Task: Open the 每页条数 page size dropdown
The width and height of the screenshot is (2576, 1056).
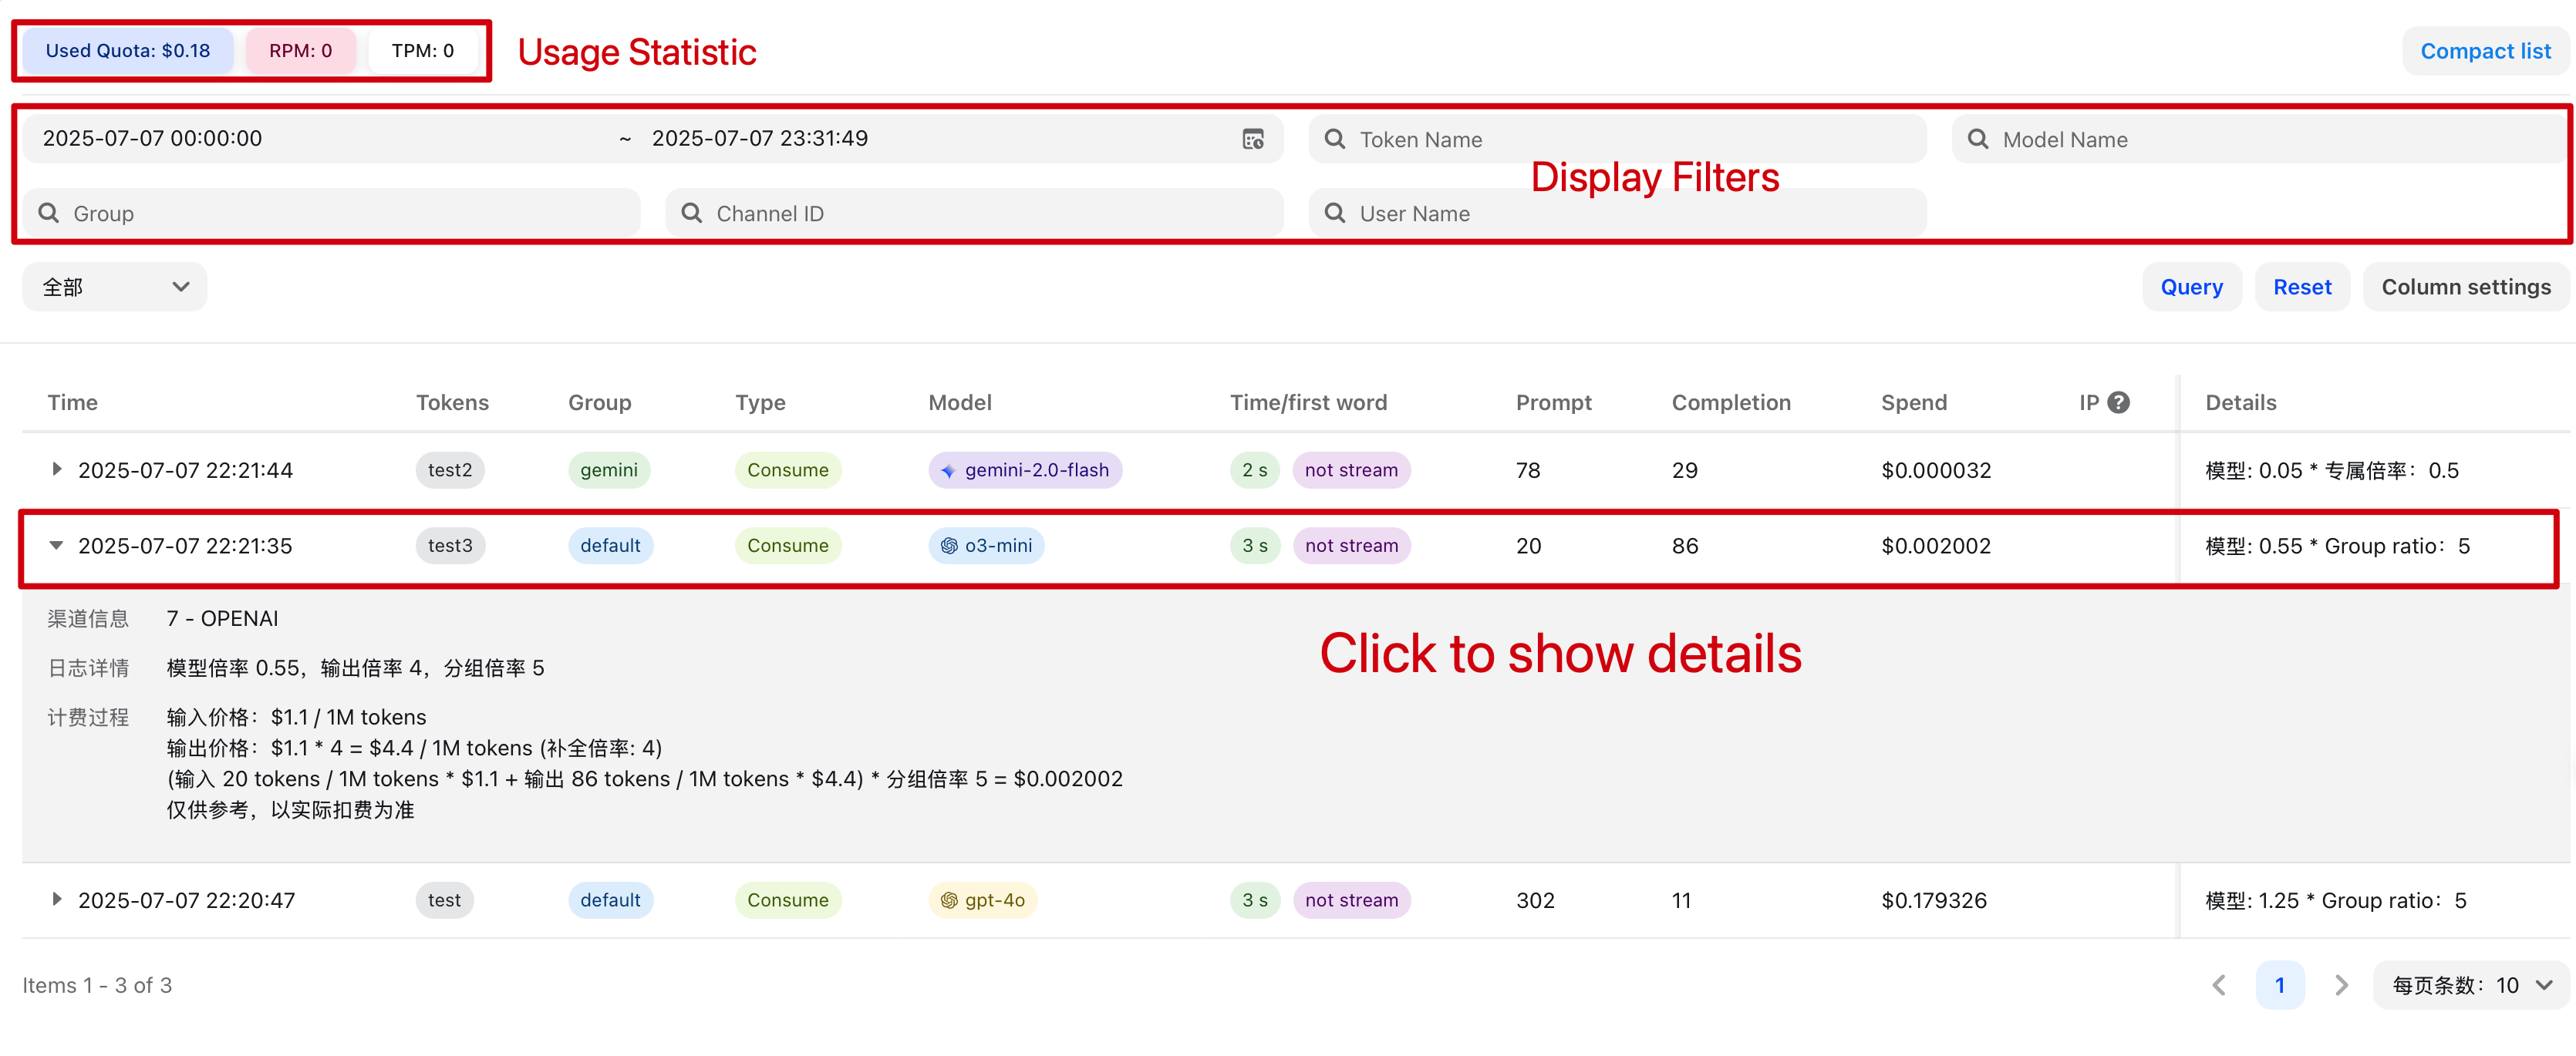Action: coord(2470,985)
